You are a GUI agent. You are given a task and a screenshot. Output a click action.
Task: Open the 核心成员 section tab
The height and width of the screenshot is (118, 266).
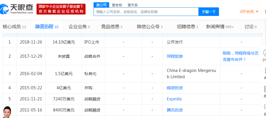pos(14,27)
